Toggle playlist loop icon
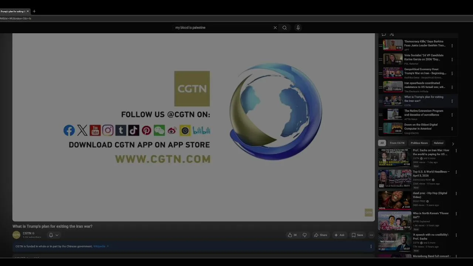473x266 pixels. [384, 34]
